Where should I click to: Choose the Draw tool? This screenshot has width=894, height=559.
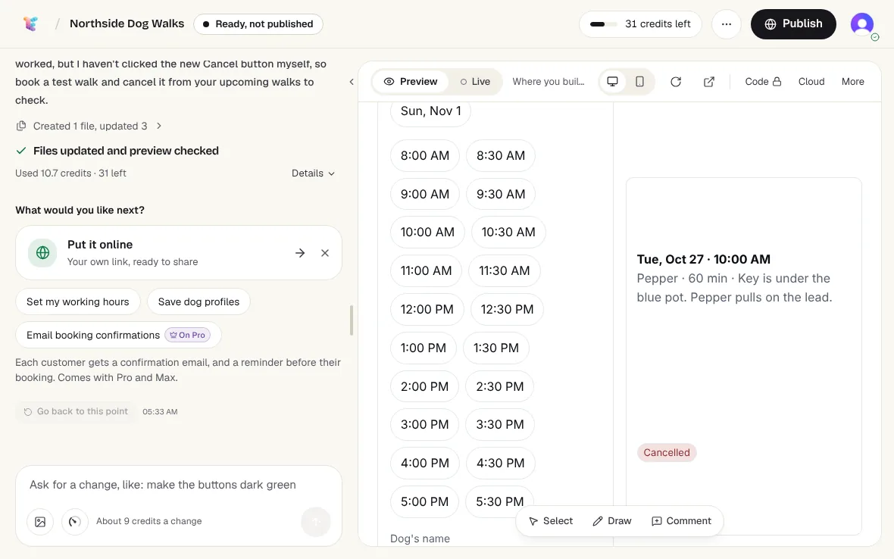coord(611,521)
